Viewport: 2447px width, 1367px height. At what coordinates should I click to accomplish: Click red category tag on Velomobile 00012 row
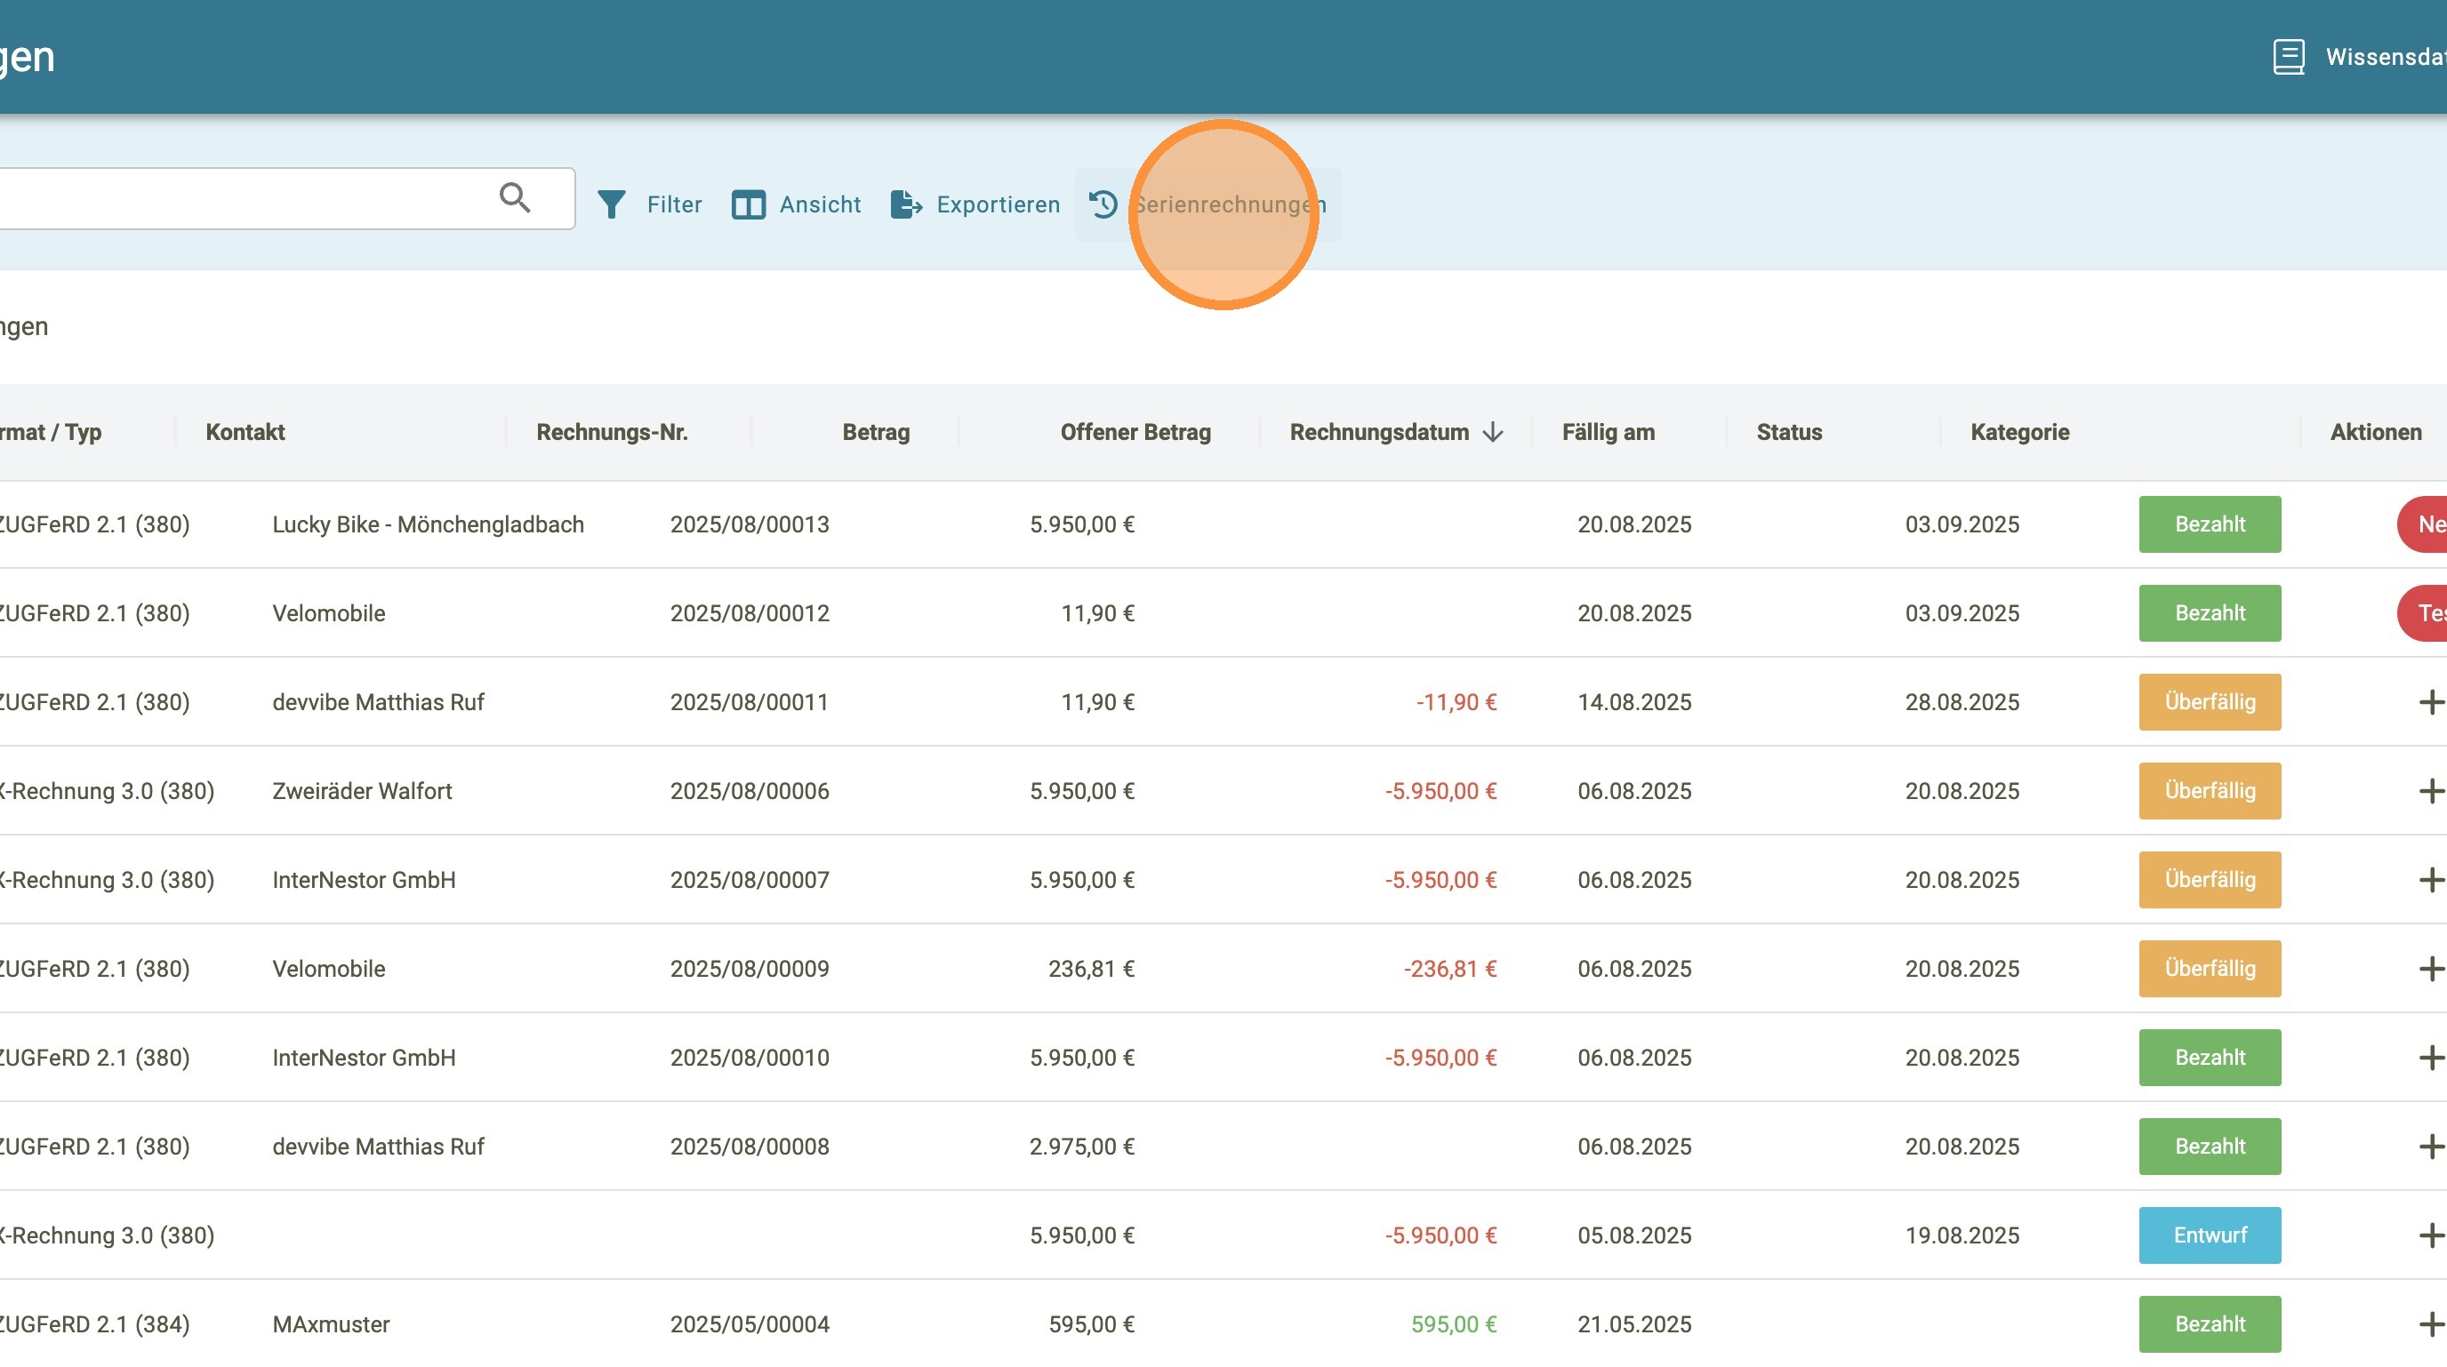pyautogui.click(x=2424, y=613)
